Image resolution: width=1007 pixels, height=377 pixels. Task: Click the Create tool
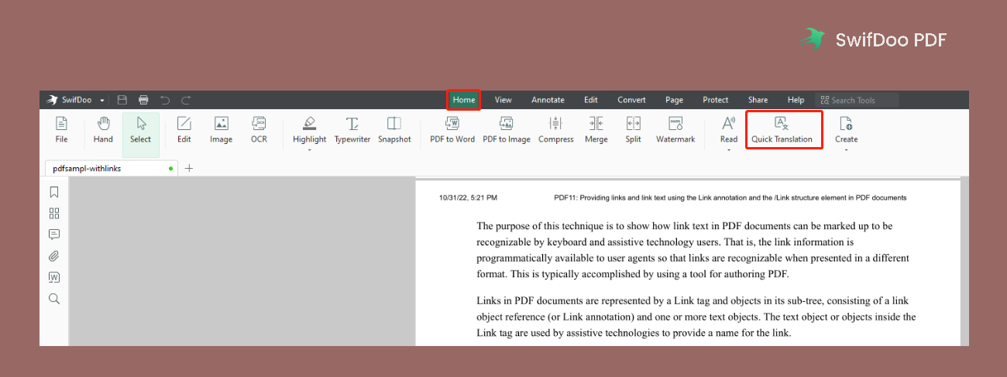click(x=846, y=130)
